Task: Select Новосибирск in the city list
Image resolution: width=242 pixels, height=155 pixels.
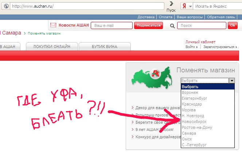Action: pos(208,122)
